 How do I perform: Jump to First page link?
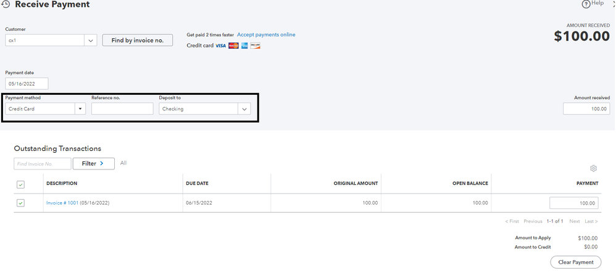pyautogui.click(x=512, y=221)
